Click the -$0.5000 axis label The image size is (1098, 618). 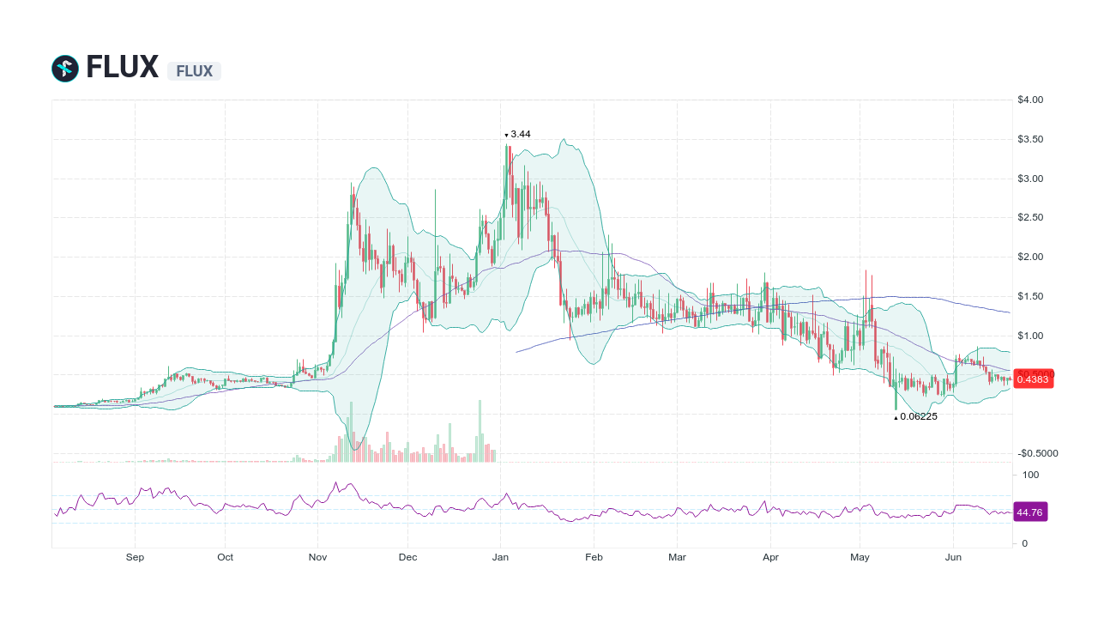1035,453
